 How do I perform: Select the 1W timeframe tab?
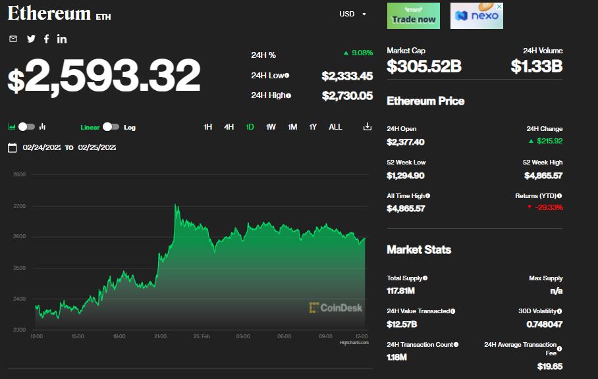pos(271,127)
